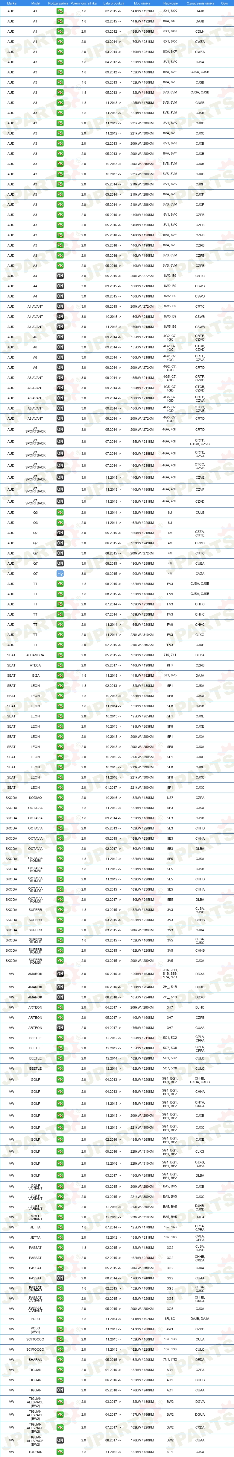The image size is (234, 1457).
Task: Select the NS7 body code cell
Action: [170, 797]
